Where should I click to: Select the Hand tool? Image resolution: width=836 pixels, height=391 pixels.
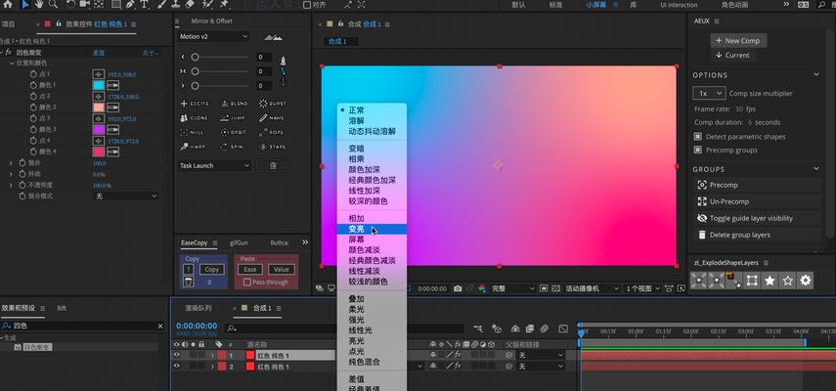pos(39,4)
